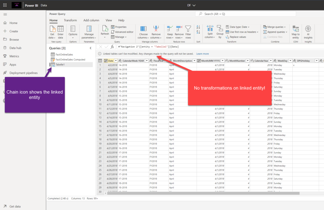Open Merge queries dropdown

(274, 27)
